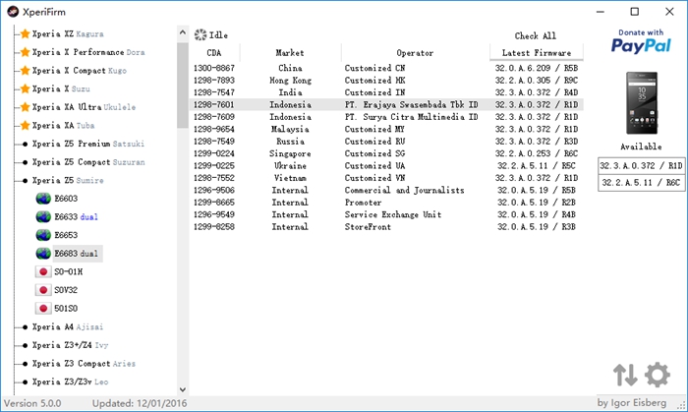Select the E6633 dual model entry
Viewport: 688px width, 412px height.
(76, 216)
